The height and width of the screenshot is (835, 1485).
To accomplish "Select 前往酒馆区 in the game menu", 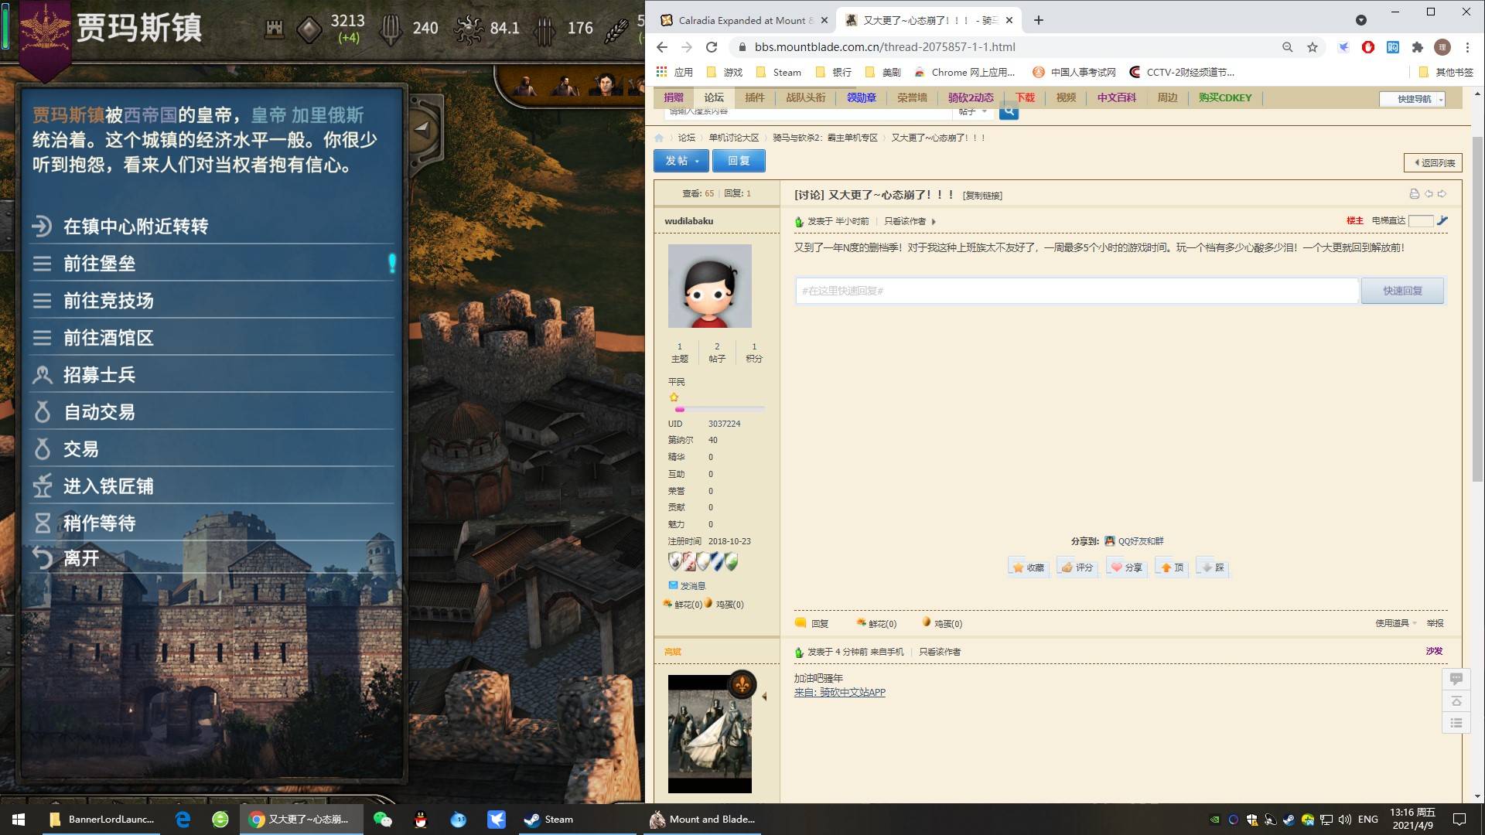I will pyautogui.click(x=210, y=338).
